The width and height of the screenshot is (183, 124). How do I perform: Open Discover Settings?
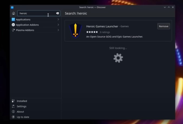tap(35, 106)
